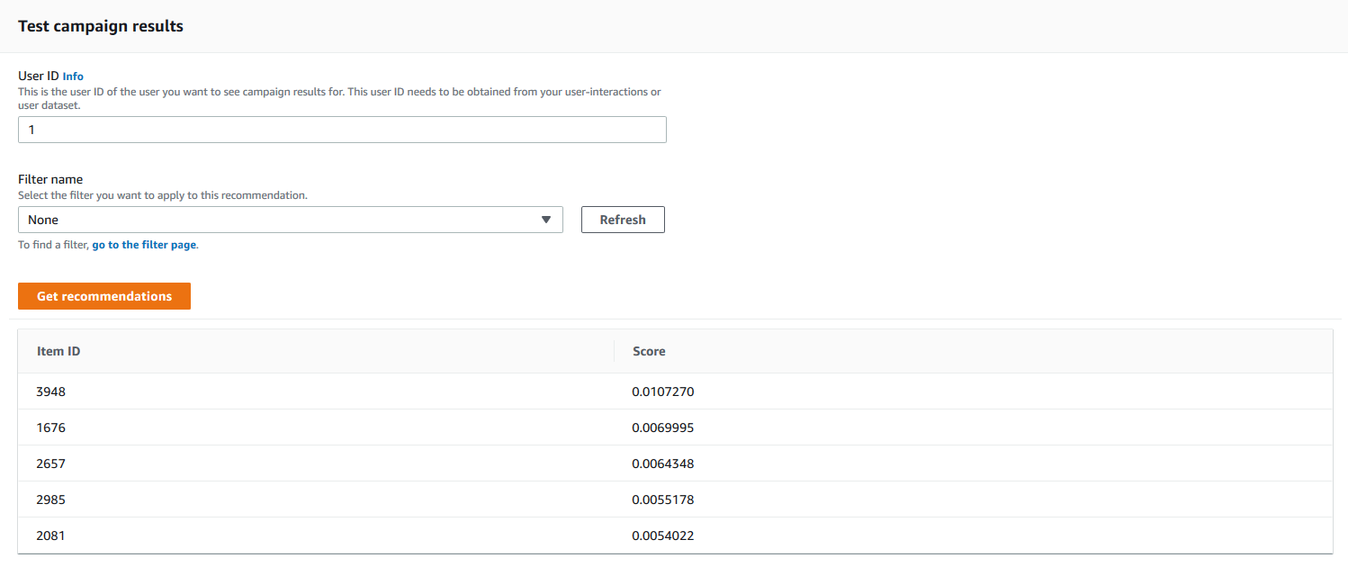Click the Refresh button
The image size is (1348, 567).
(x=623, y=219)
